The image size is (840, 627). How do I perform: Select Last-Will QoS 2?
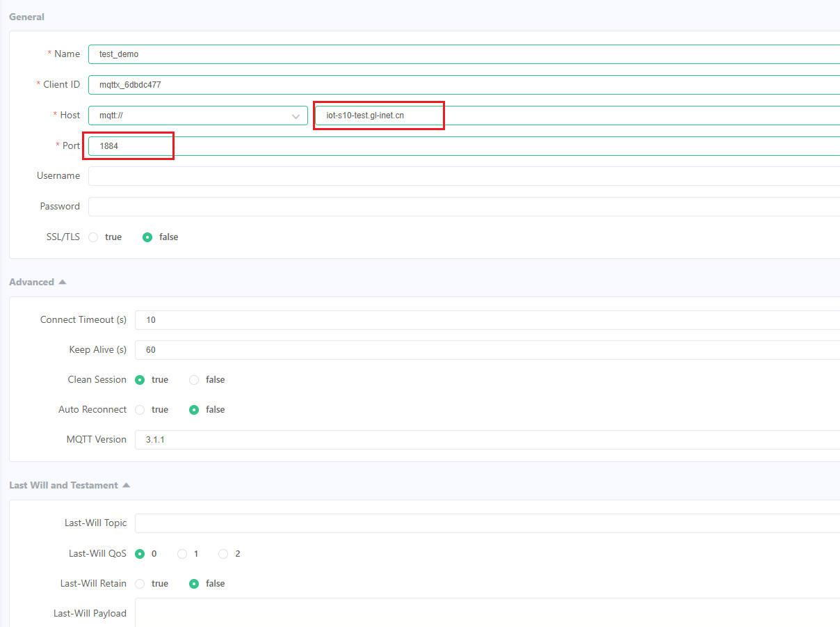pos(223,554)
